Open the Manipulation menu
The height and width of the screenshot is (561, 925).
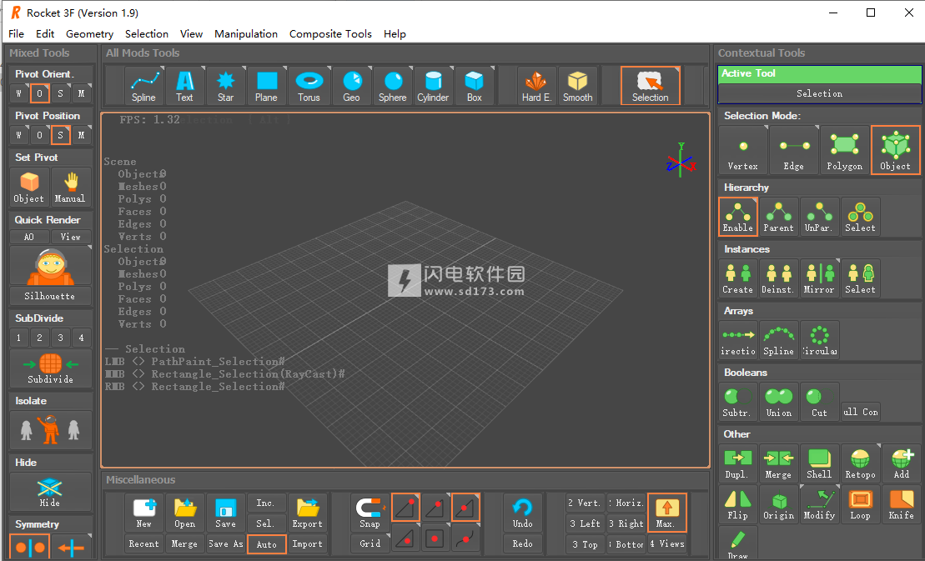(246, 33)
